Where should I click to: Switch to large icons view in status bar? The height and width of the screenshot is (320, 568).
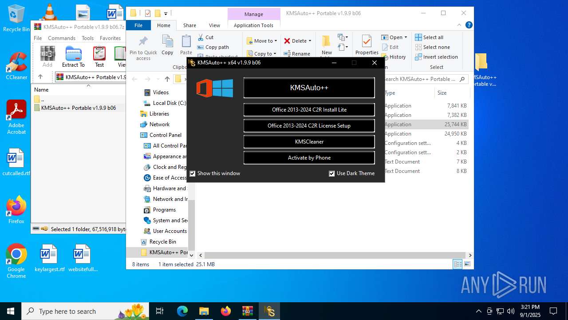pyautogui.click(x=467, y=264)
